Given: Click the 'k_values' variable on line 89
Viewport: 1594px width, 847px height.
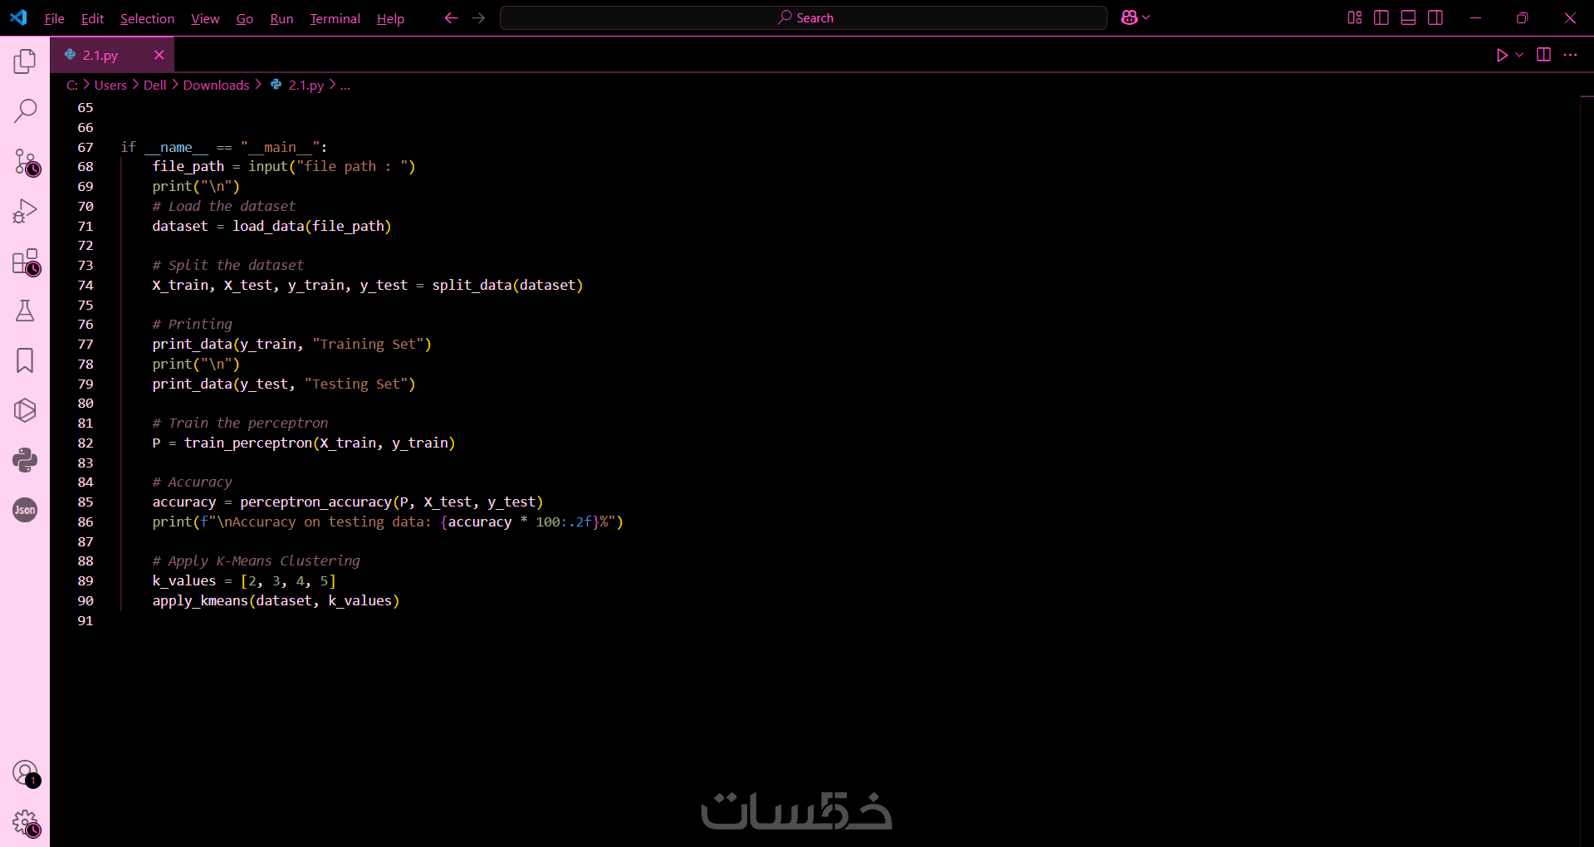Looking at the screenshot, I should click(x=184, y=580).
